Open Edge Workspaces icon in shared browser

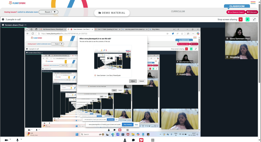32,29
